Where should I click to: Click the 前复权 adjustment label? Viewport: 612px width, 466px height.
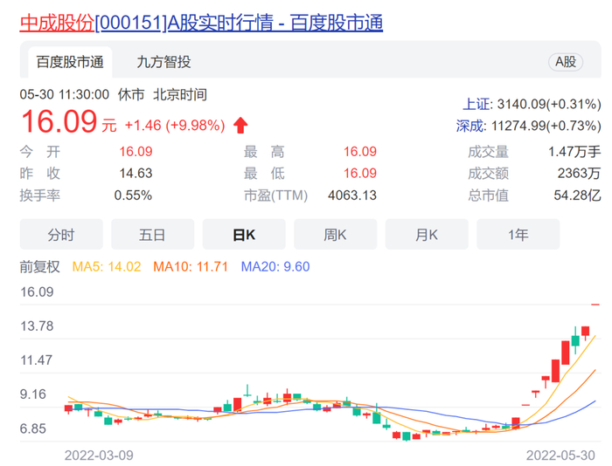(40, 266)
